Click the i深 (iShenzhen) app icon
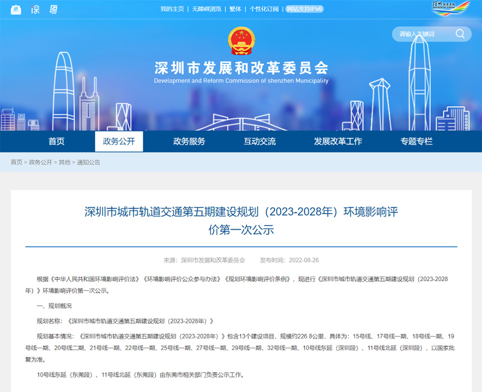 coord(35,10)
